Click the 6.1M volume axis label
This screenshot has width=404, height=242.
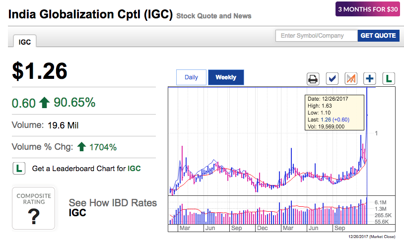click(x=380, y=202)
